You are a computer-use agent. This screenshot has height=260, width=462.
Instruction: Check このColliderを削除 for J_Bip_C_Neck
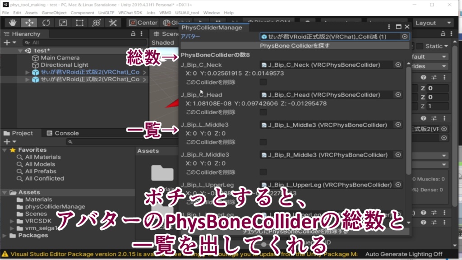[263, 82]
